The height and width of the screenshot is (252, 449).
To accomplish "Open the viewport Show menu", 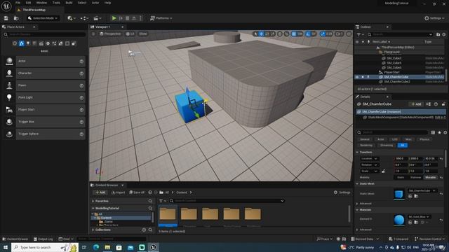I will coord(142,34).
